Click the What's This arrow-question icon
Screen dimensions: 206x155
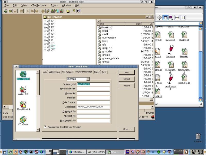coord(79,11)
